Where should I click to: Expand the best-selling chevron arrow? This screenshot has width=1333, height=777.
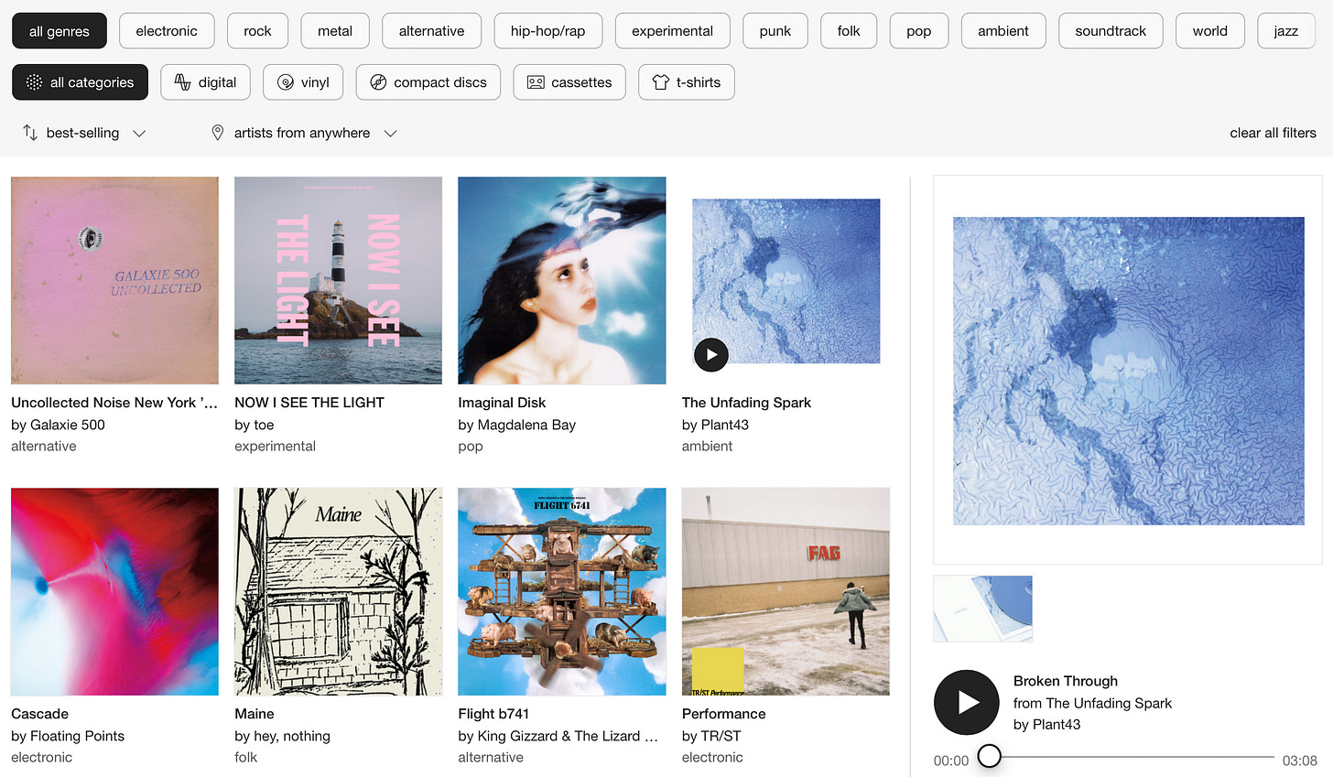[x=139, y=134]
